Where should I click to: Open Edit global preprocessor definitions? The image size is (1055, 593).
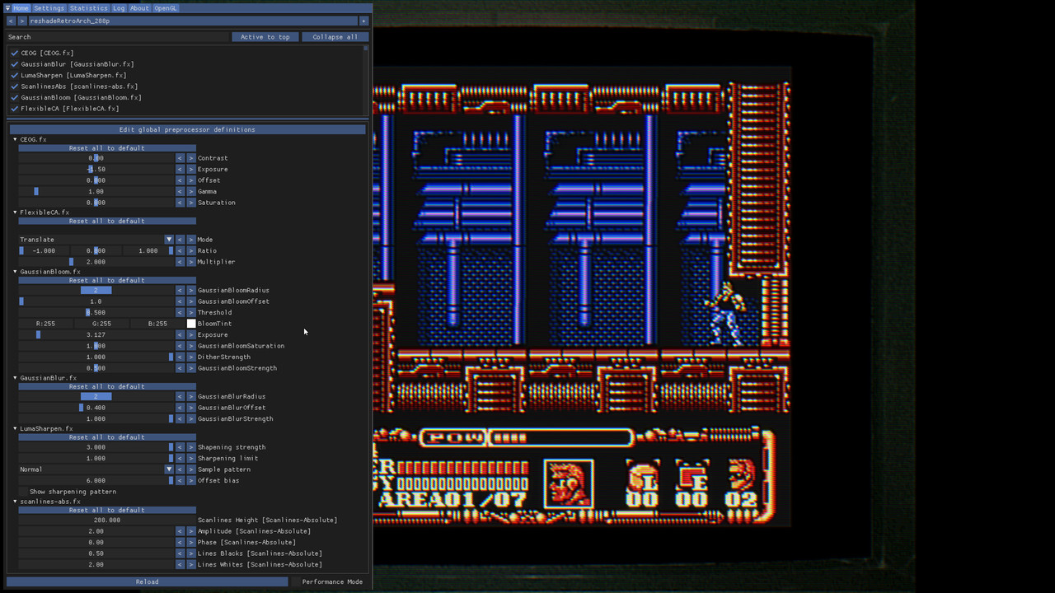[187, 129]
